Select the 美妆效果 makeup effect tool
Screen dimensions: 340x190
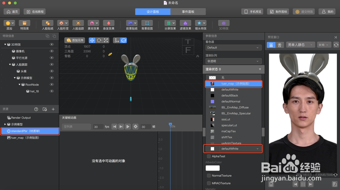(x=93, y=23)
